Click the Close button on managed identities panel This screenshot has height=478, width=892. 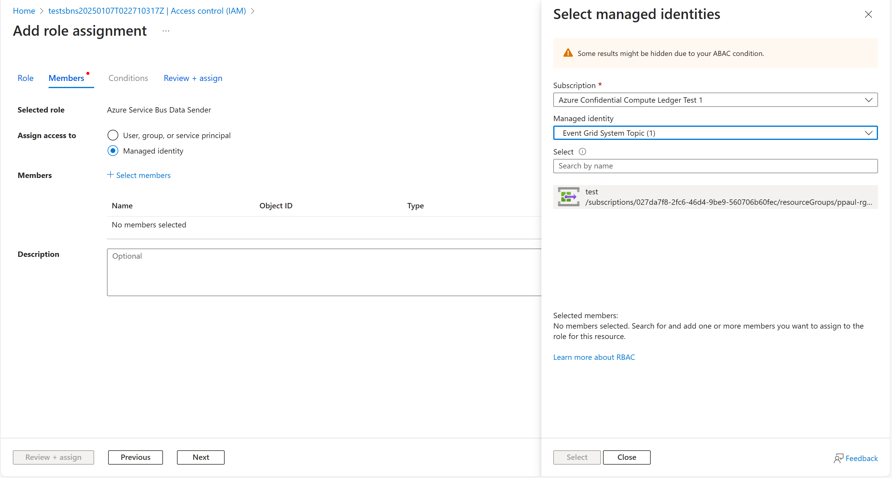coord(627,457)
